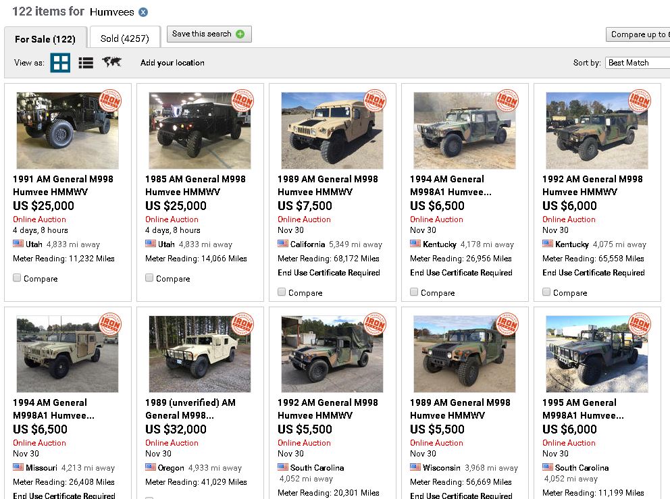Click the US flag beside Missouri
Image resolution: width=670 pixels, height=499 pixels.
[18, 467]
